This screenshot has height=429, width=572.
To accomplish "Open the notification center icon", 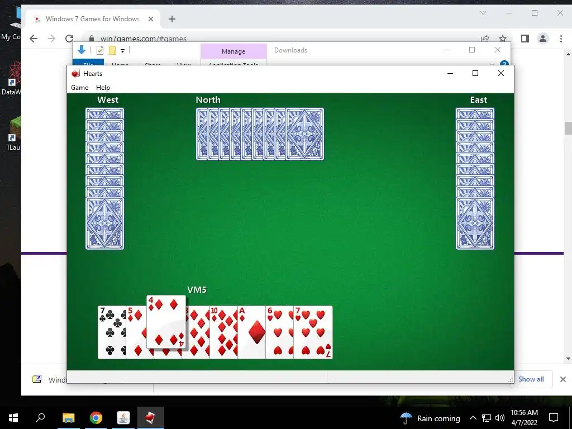I will pos(554,418).
